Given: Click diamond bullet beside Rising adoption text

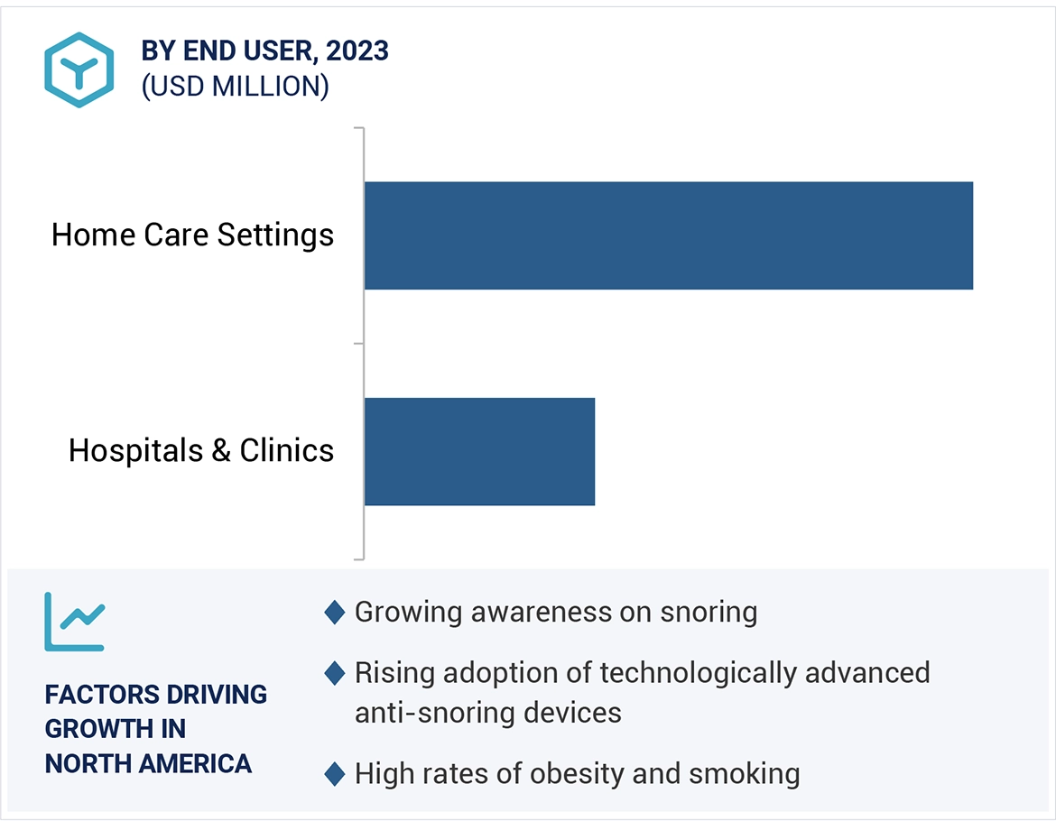Looking at the screenshot, I should 334,673.
